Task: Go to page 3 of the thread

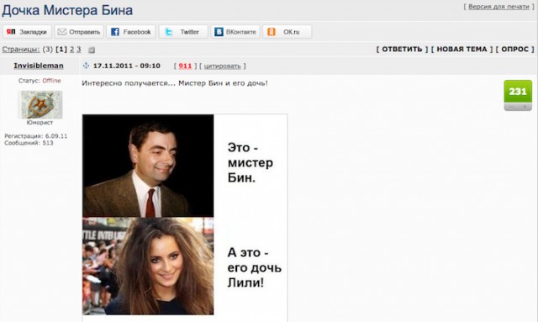Action: pos(78,50)
